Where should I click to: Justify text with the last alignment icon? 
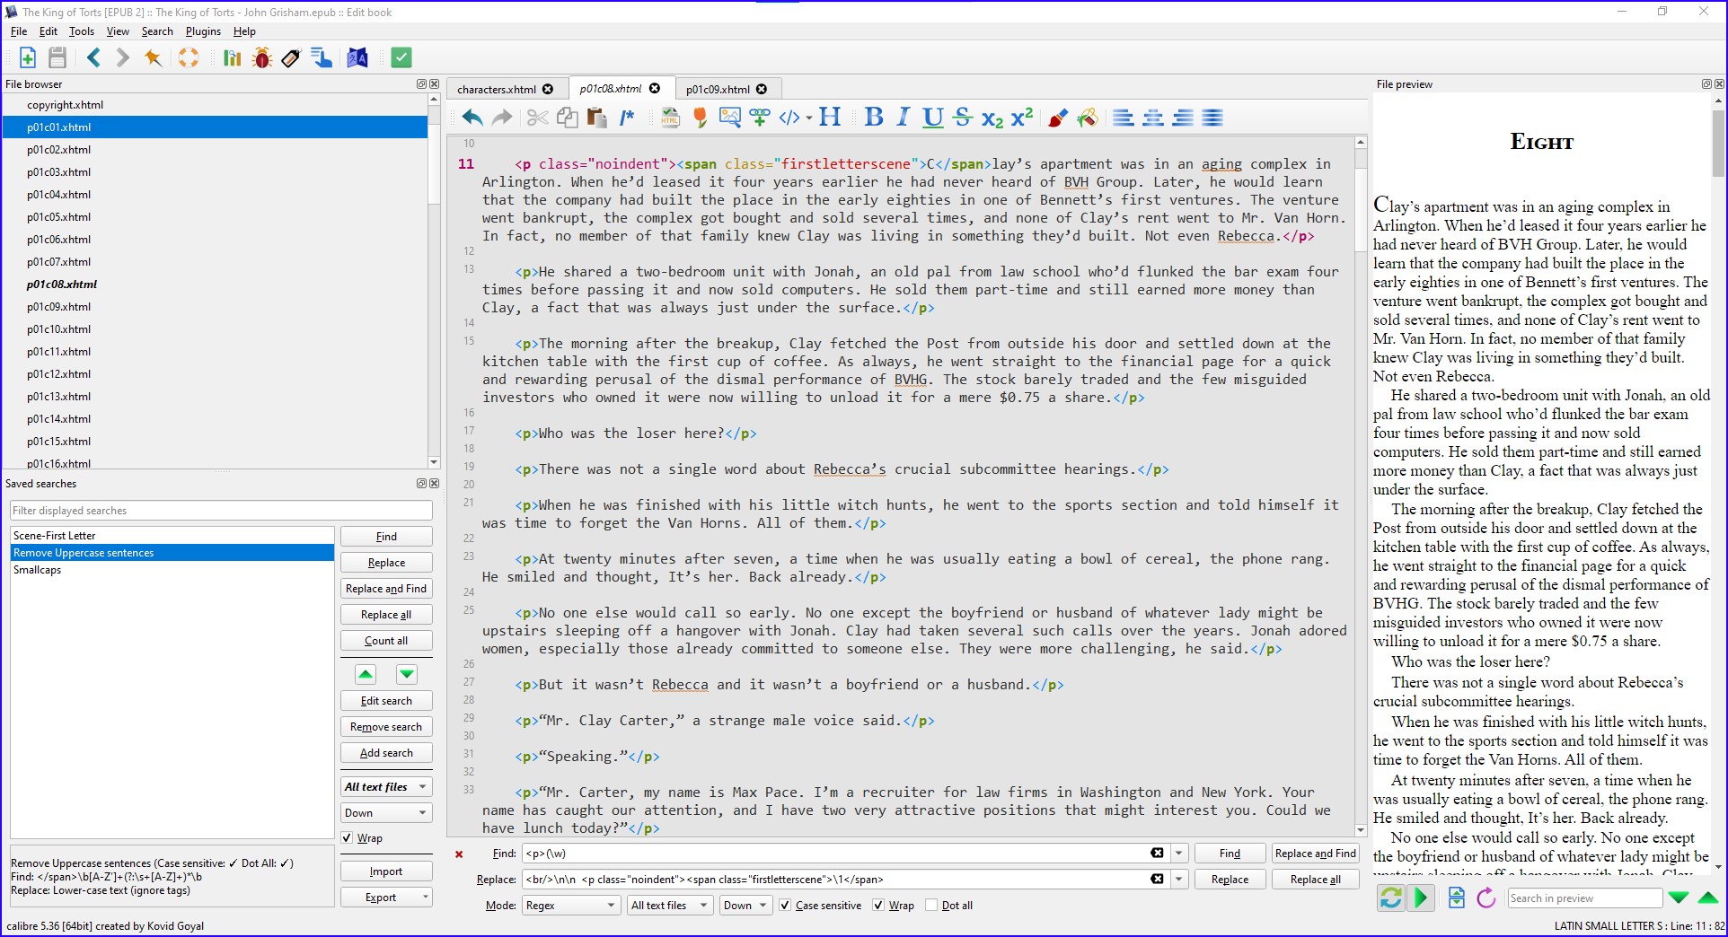pos(1212,118)
